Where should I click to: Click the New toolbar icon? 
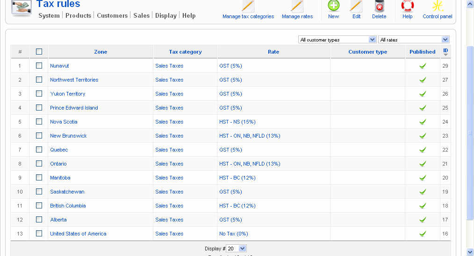point(333,7)
